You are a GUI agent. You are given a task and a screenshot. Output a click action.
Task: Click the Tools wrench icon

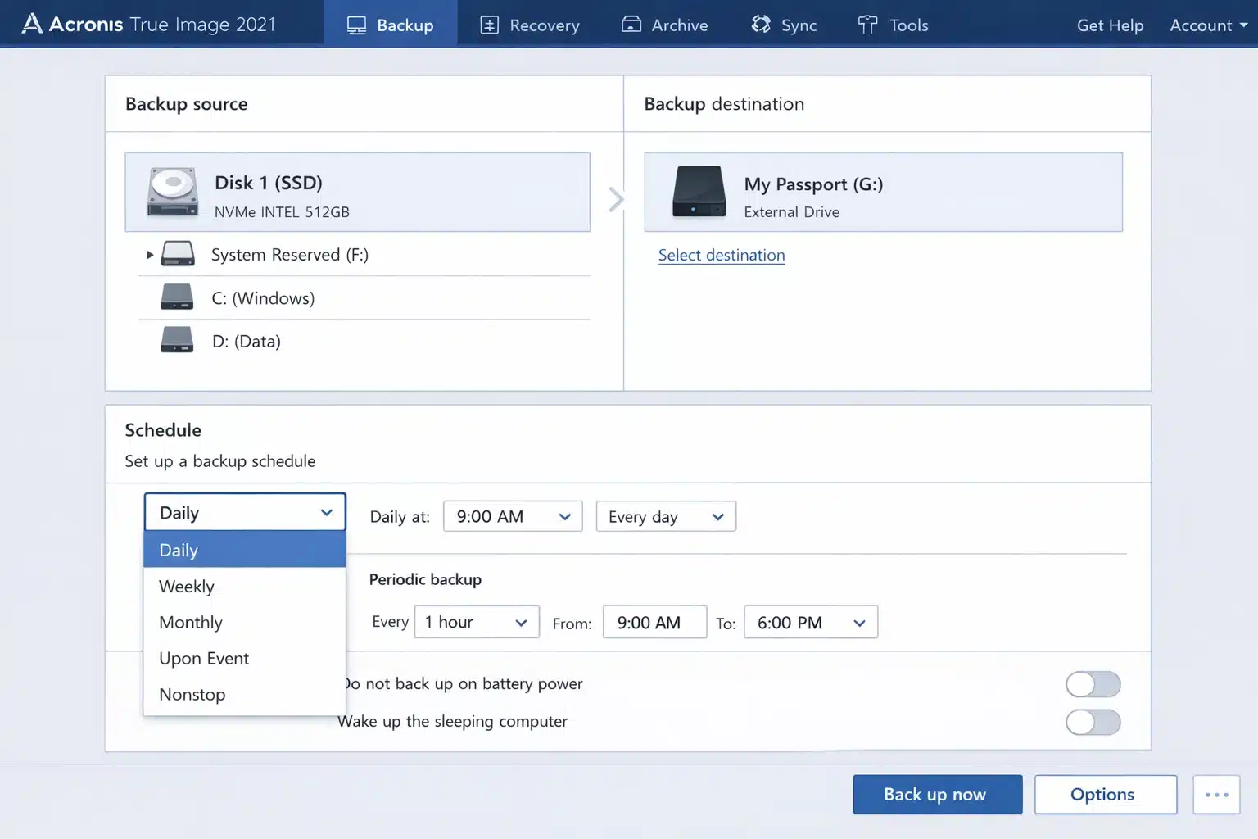pos(867,25)
